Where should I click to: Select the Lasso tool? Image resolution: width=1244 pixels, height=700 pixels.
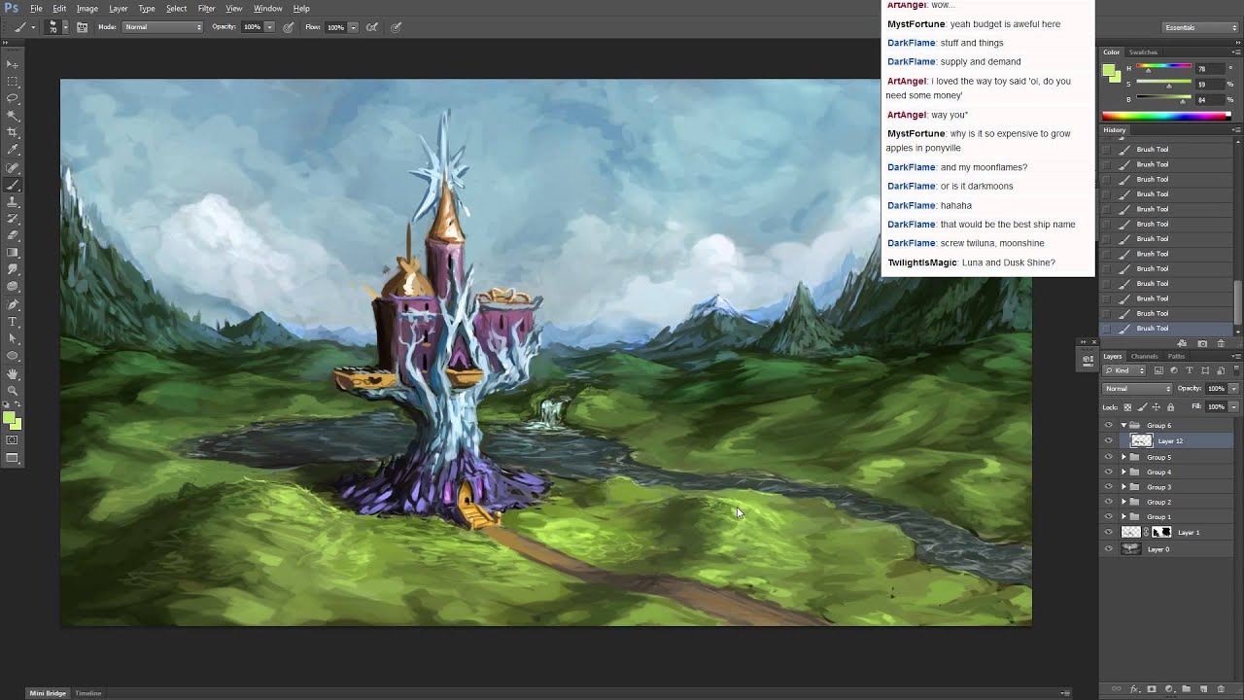[x=13, y=98]
